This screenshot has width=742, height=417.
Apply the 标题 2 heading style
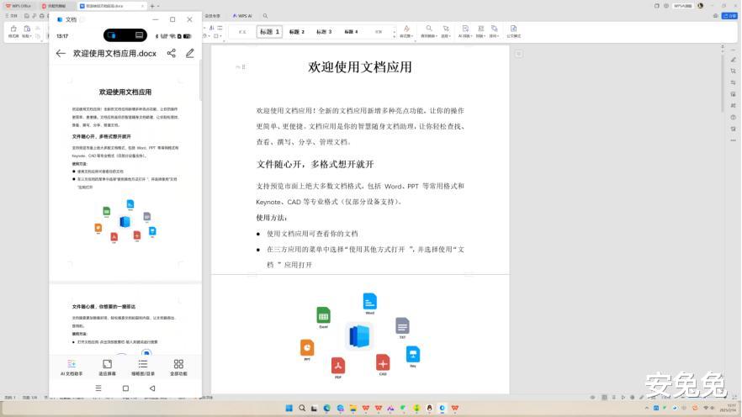point(297,32)
